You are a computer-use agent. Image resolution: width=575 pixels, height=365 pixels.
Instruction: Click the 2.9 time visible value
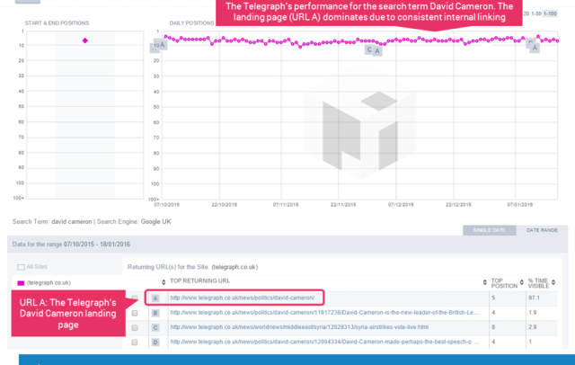click(x=533, y=327)
